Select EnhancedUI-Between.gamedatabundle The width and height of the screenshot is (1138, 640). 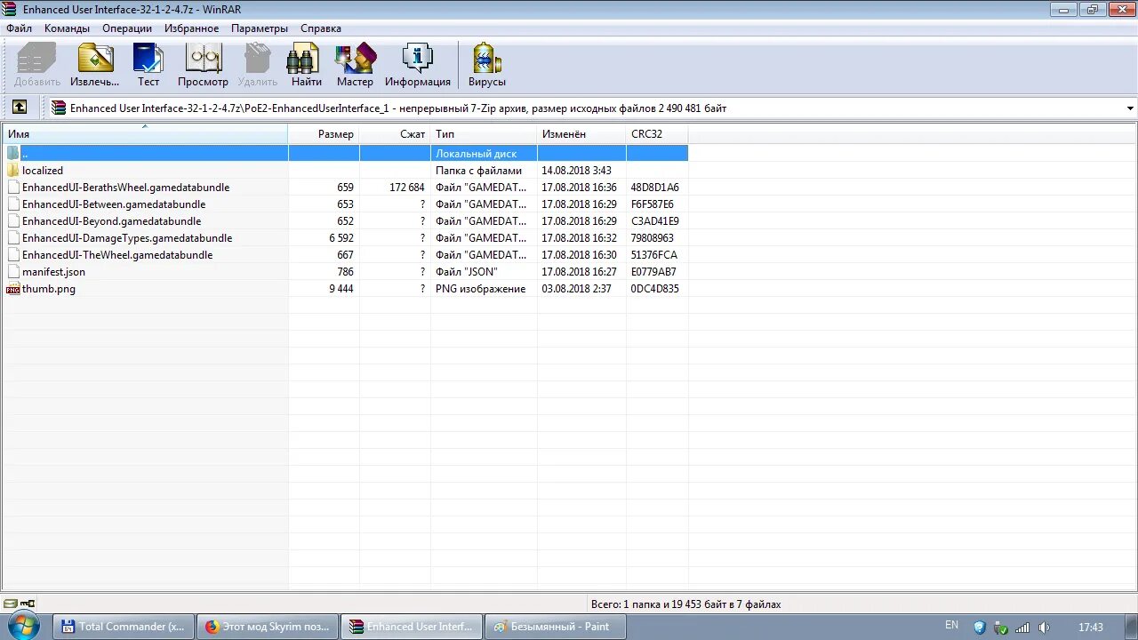(114, 204)
